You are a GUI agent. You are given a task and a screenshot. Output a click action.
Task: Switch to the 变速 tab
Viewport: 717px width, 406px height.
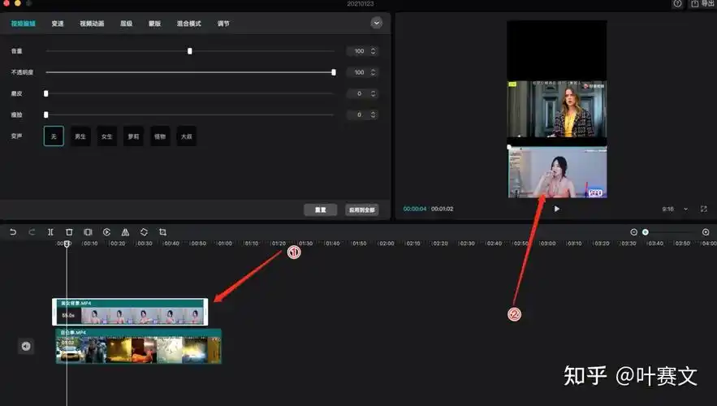58,24
